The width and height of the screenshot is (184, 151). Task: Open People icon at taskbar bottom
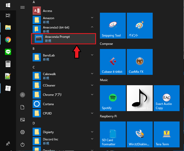point(8,143)
